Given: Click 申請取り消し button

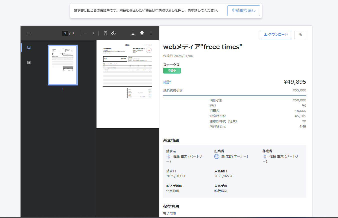Looking at the screenshot, I should pos(244,11).
